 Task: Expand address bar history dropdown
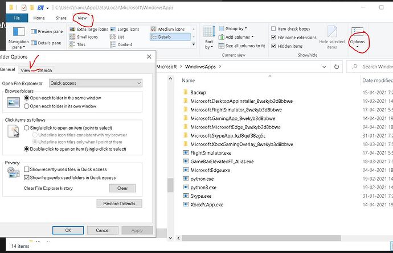coord(324,67)
